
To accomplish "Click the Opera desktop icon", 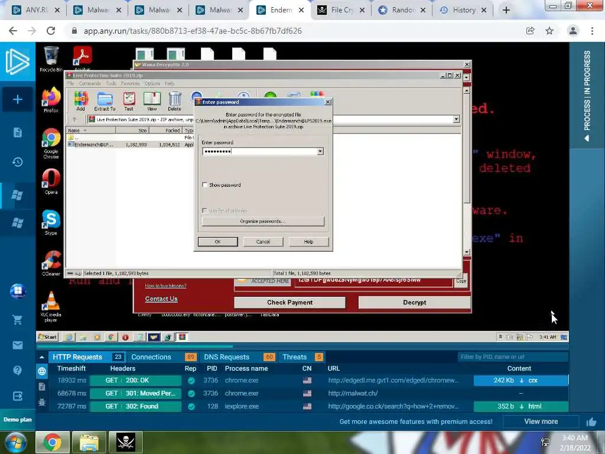I will click(x=51, y=181).
